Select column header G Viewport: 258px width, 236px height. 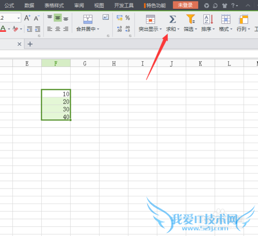click(x=85, y=63)
